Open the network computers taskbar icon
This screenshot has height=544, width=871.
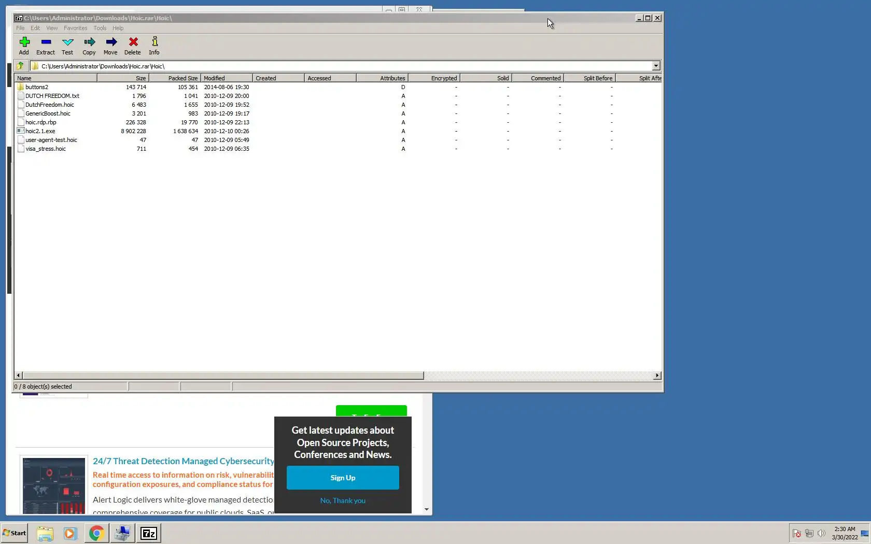coord(123,533)
